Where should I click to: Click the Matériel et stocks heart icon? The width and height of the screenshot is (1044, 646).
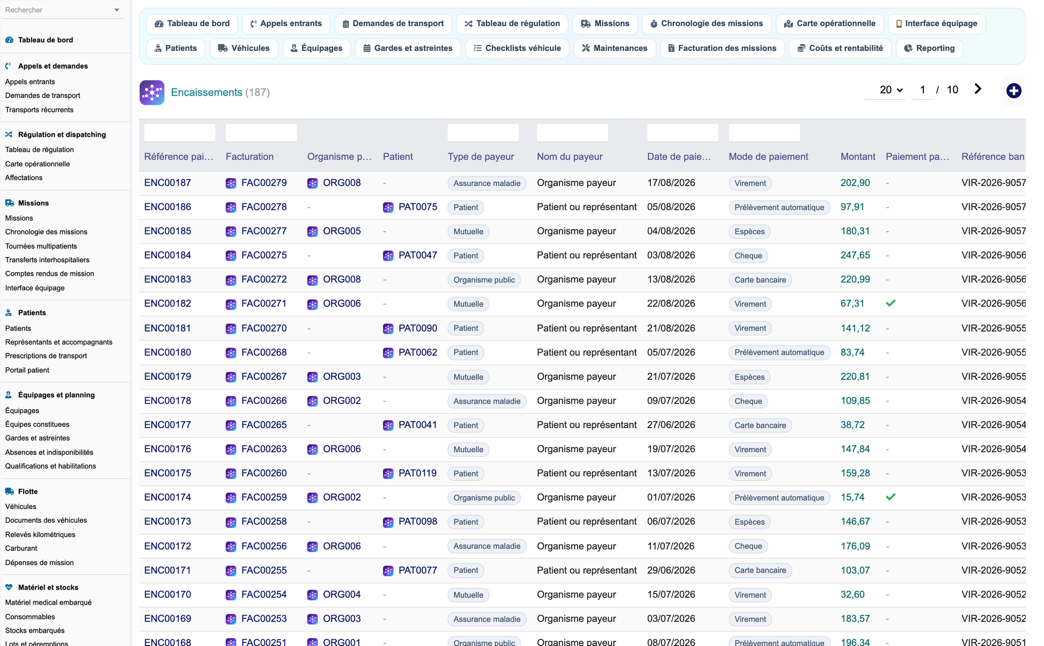[x=9, y=588]
